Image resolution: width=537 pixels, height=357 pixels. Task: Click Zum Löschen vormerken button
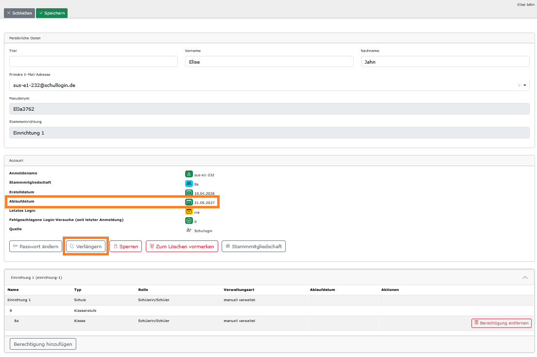[x=182, y=246]
